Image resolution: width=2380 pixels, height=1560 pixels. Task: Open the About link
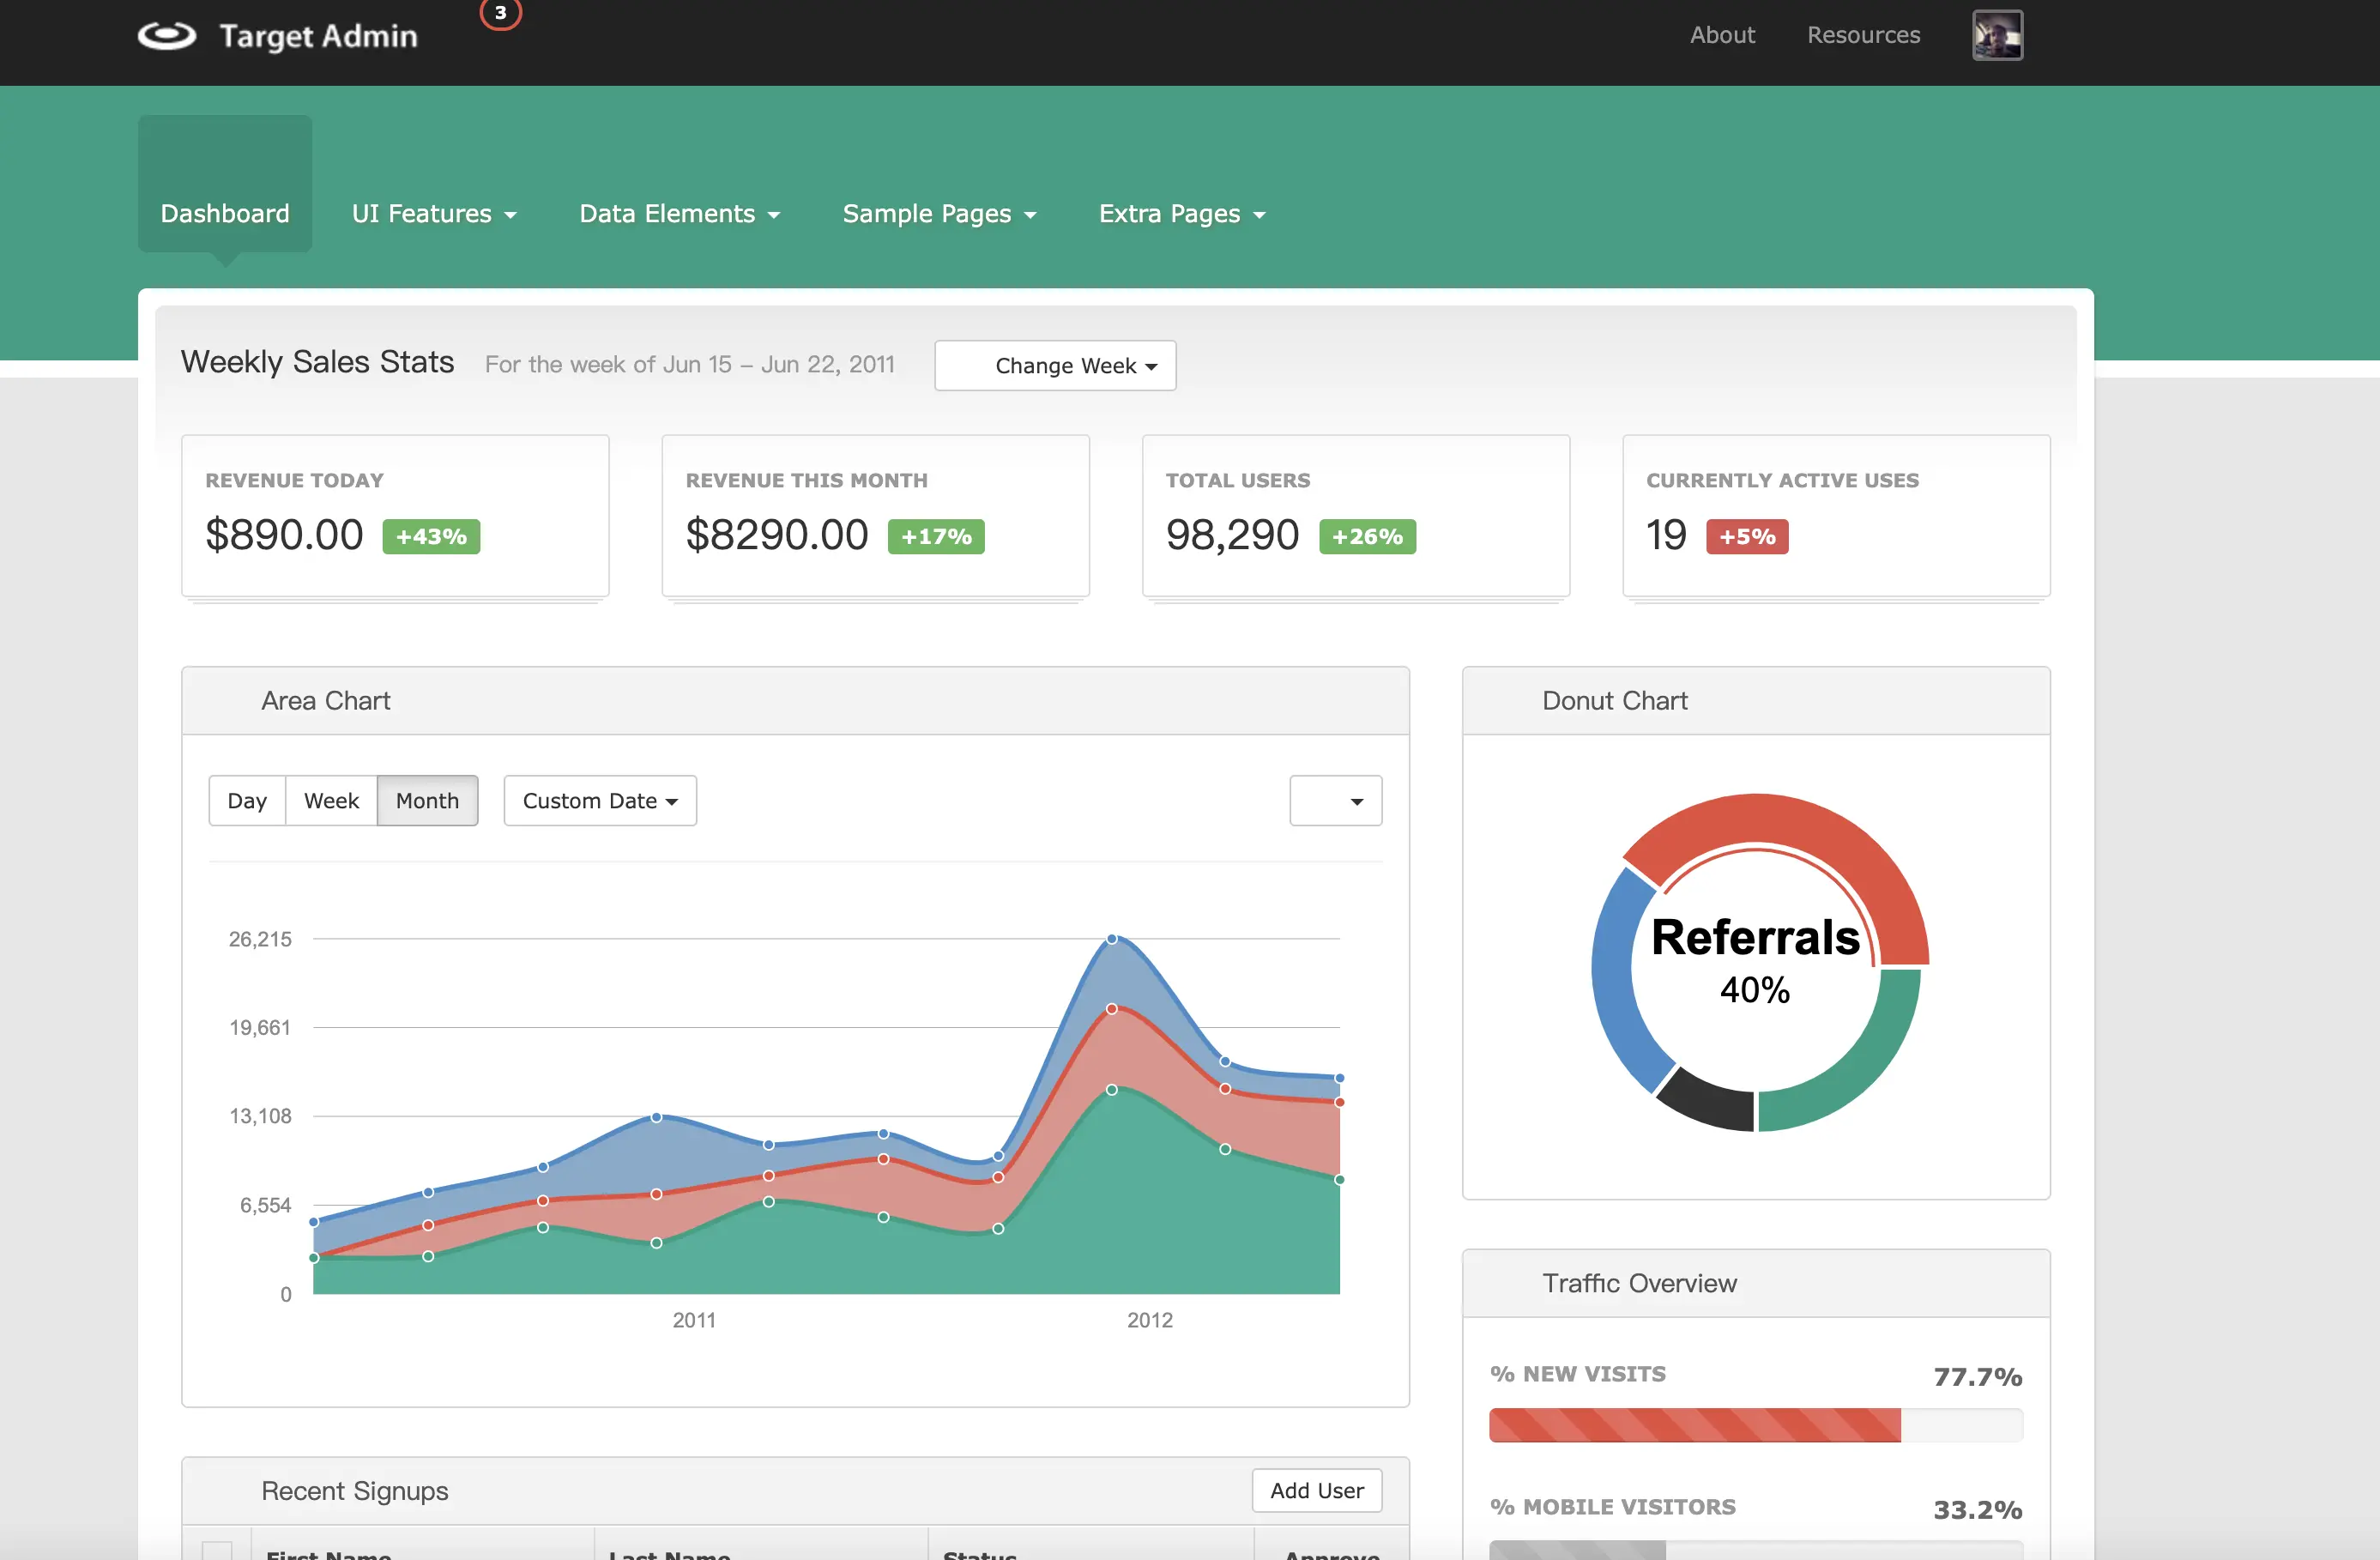pyautogui.click(x=1722, y=35)
